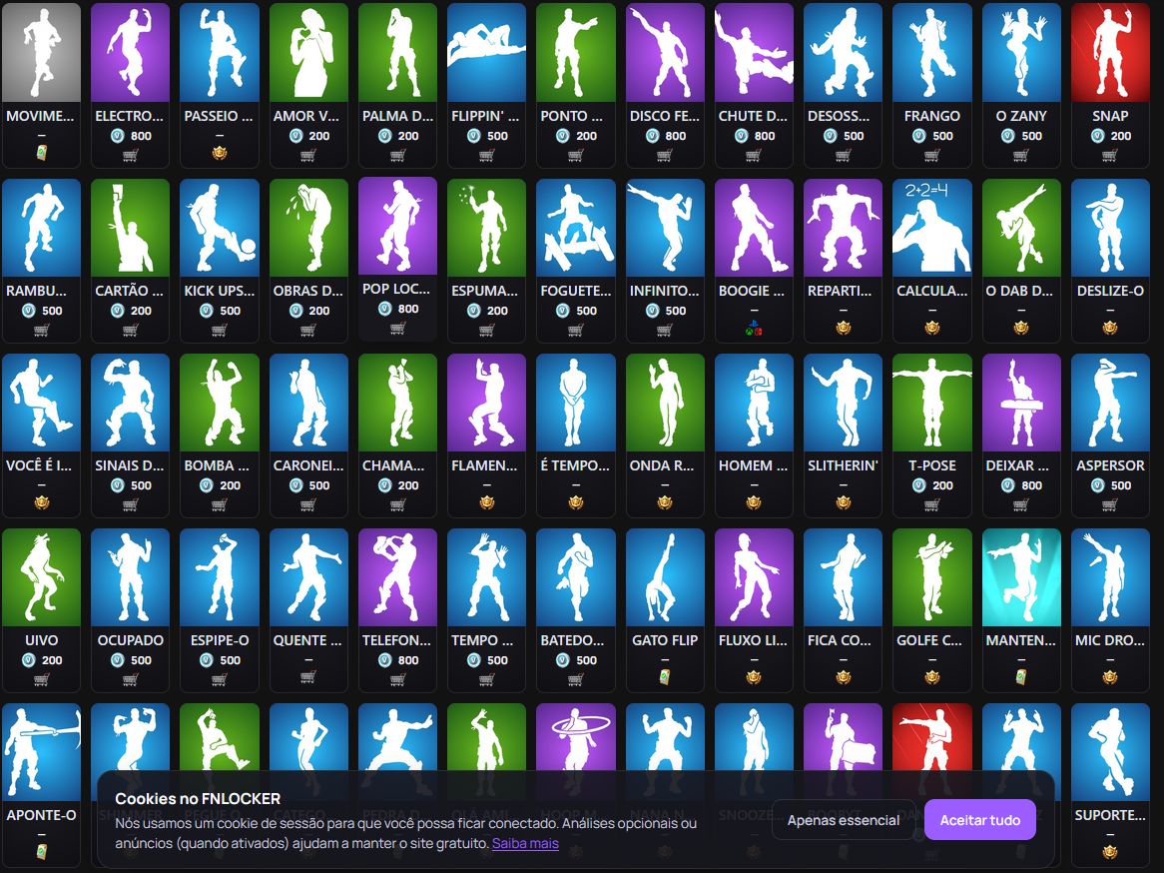This screenshot has height=873, width=1164.
Task: Open the Cartão emote icon
Action: click(x=130, y=228)
